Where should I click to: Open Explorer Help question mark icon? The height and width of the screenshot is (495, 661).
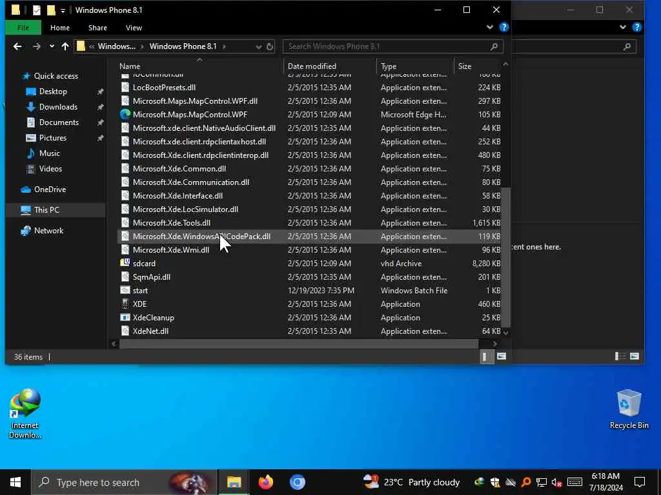tap(503, 27)
